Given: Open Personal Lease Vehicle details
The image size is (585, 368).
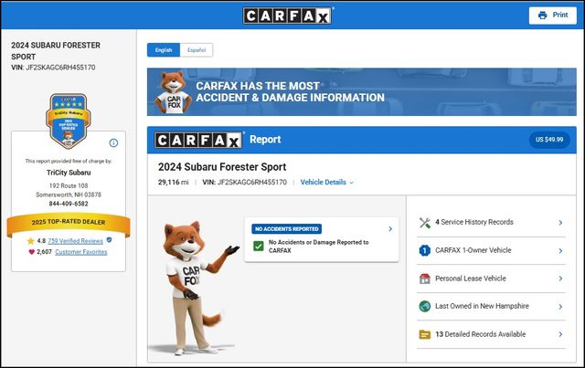Looking at the screenshot, I should click(471, 279).
